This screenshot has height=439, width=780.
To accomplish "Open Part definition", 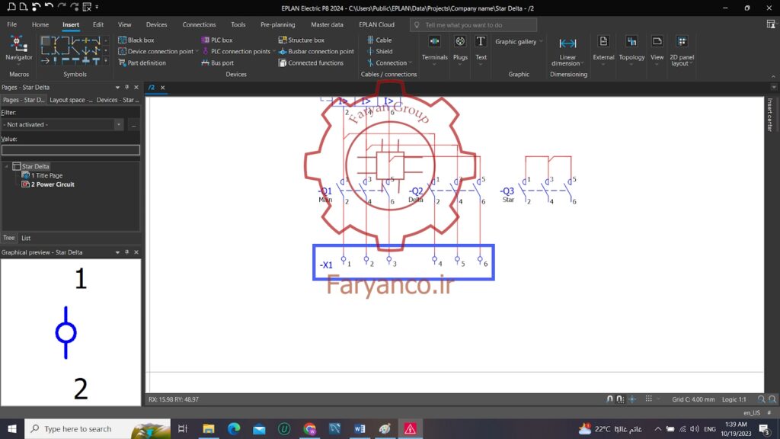I will tap(142, 62).
